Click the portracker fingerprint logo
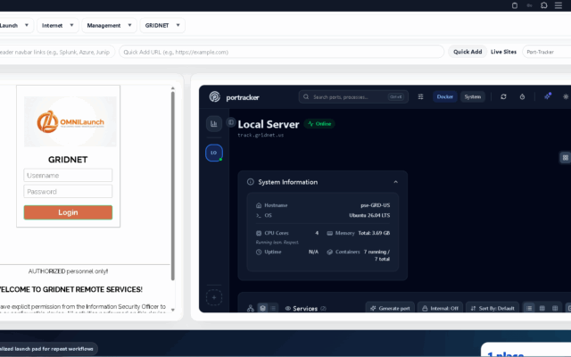 pyautogui.click(x=214, y=97)
